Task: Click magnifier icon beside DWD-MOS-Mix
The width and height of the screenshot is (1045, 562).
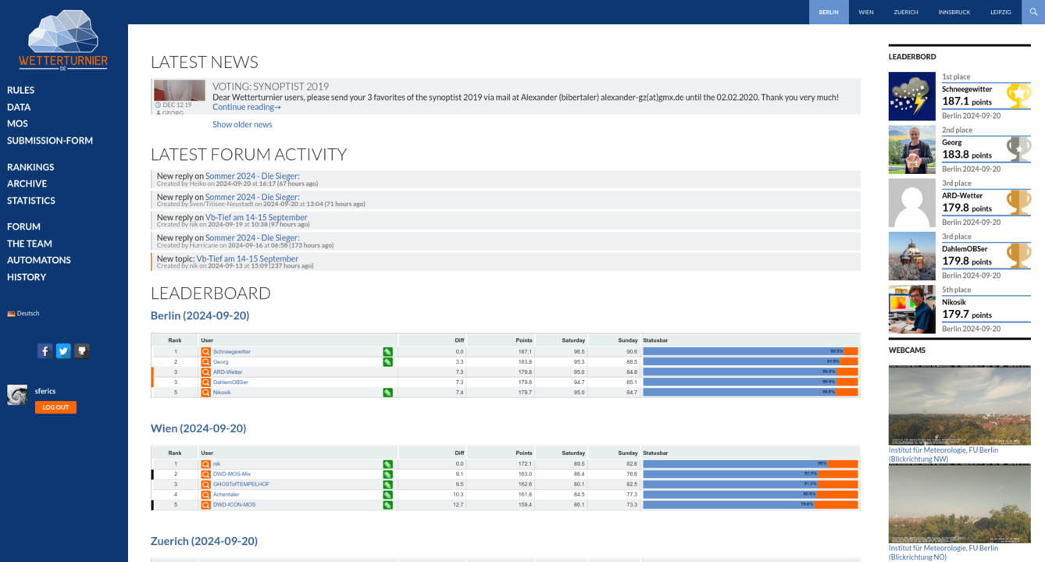Action: tap(206, 475)
